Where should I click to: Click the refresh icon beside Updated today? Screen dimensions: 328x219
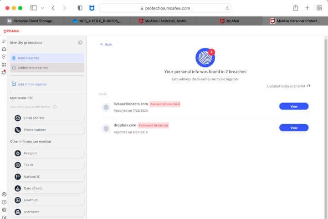coord(308,86)
